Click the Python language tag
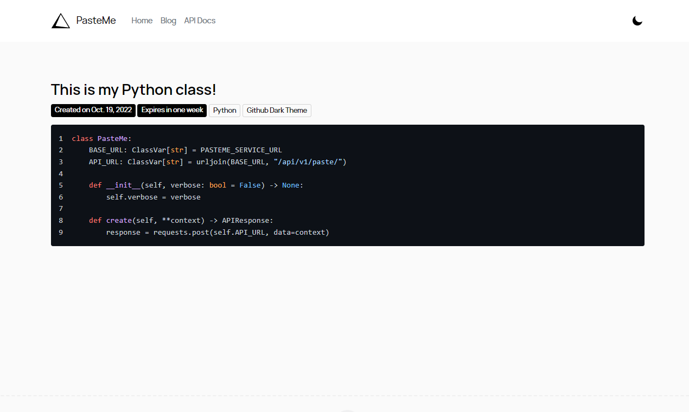Image resolution: width=689 pixels, height=412 pixels. 225,111
